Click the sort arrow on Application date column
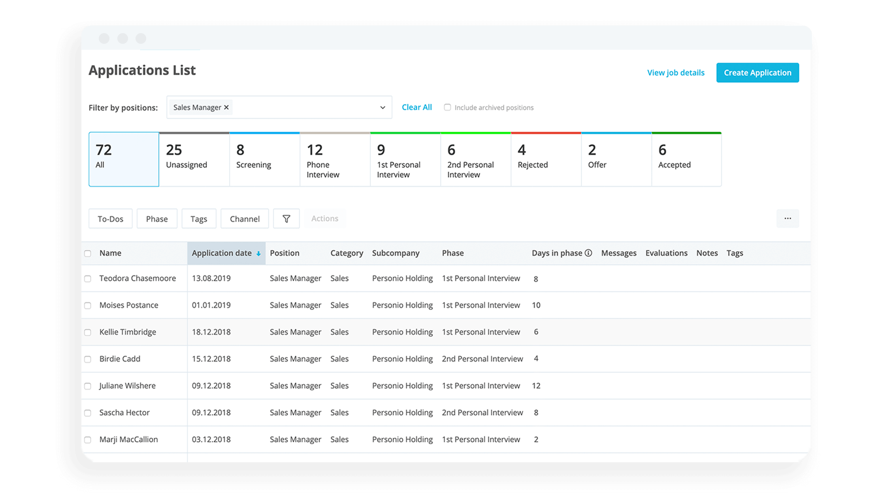893x497 pixels. [258, 253]
